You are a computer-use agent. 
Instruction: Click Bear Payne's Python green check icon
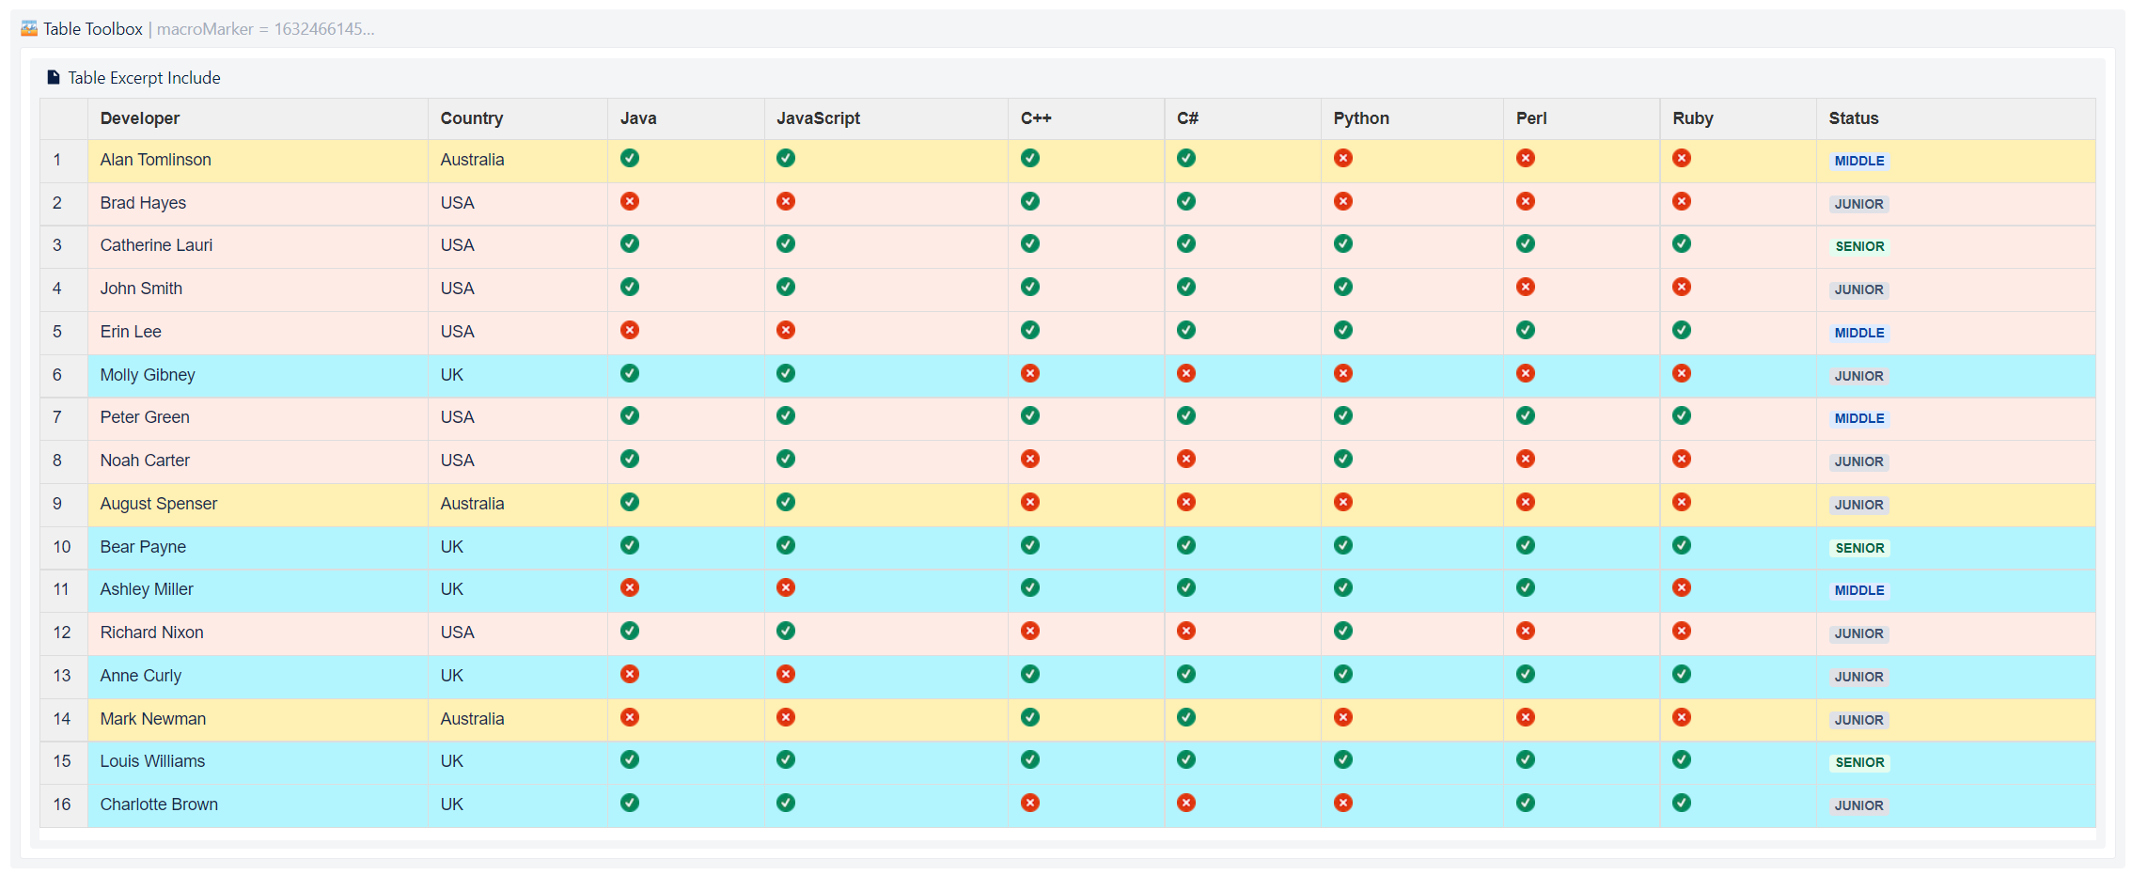point(1342,544)
